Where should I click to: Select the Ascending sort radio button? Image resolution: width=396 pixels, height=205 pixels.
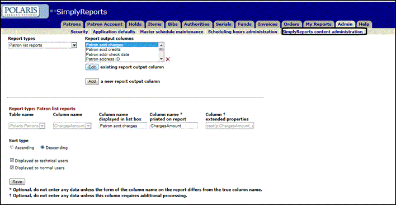coord(11,148)
